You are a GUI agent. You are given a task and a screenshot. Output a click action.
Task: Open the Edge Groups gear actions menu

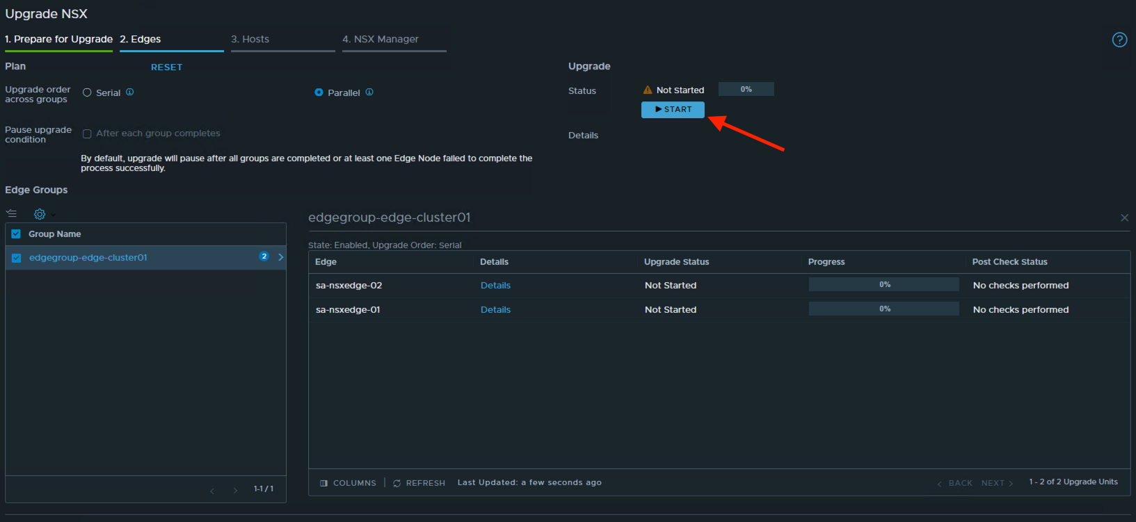point(40,214)
